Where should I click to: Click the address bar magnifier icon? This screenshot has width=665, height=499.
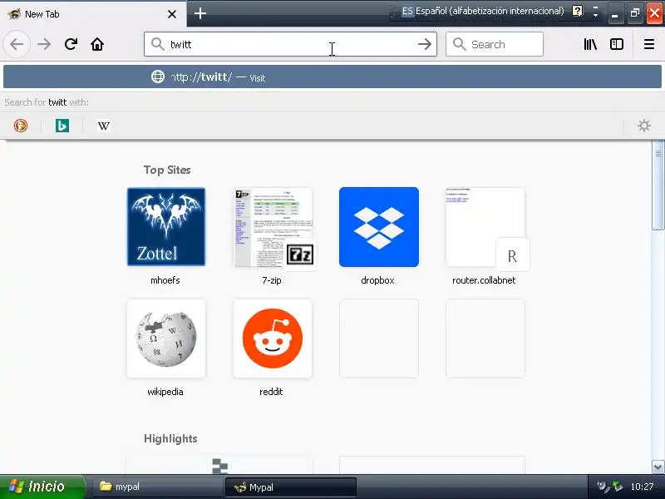coord(158,44)
